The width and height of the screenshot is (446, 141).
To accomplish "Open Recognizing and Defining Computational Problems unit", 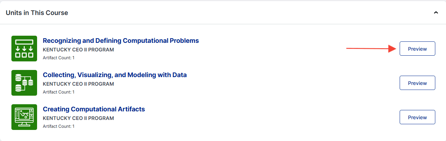I will pos(121,41).
